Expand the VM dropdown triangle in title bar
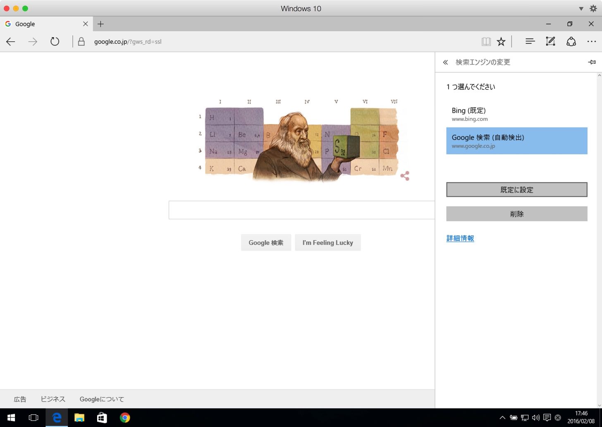602x427 pixels. pos(581,9)
